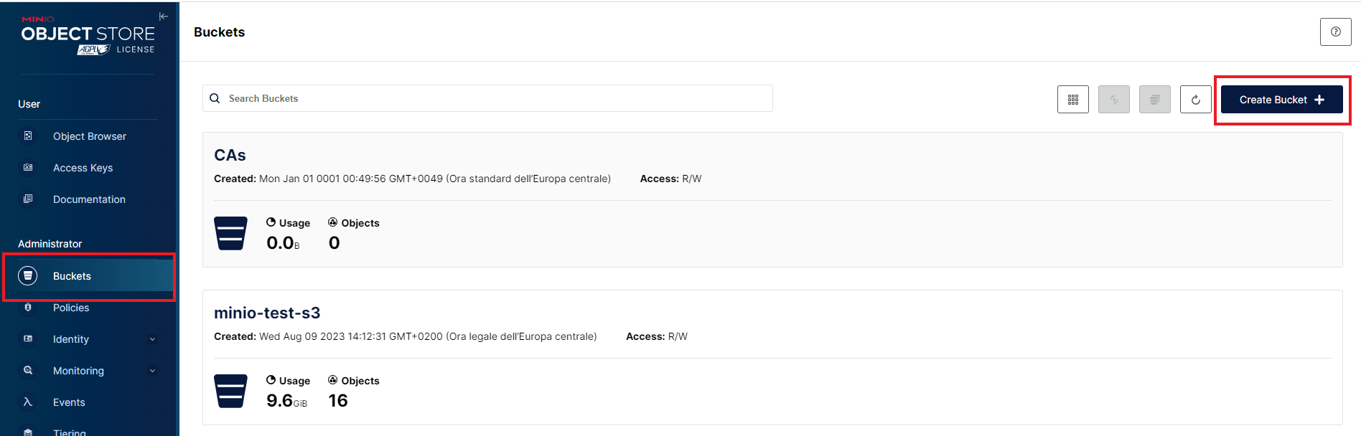The image size is (1361, 436).
Task: Click the Usage pie icon in the CAs card
Action: 271,222
